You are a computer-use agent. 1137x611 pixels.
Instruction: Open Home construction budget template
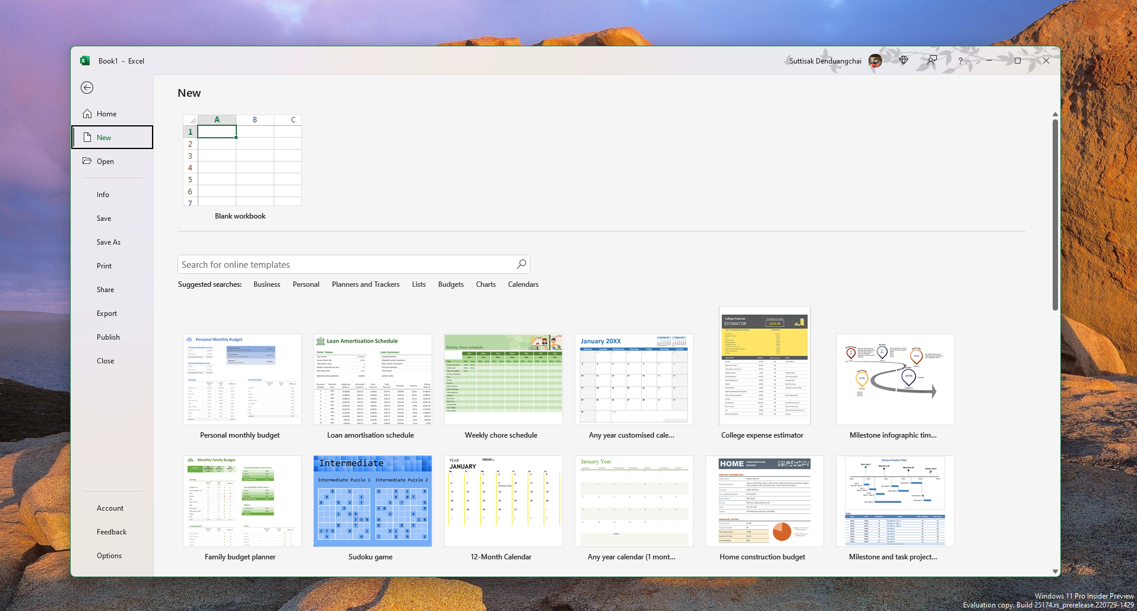pos(765,501)
